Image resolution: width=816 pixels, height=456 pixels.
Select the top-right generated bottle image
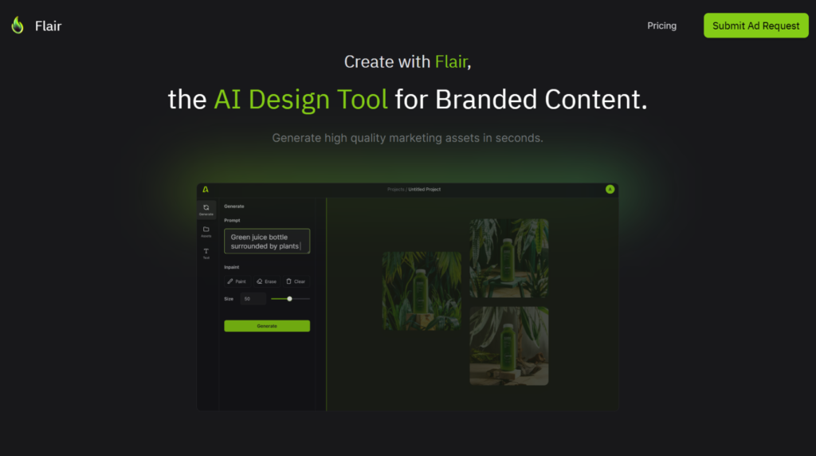pos(508,258)
